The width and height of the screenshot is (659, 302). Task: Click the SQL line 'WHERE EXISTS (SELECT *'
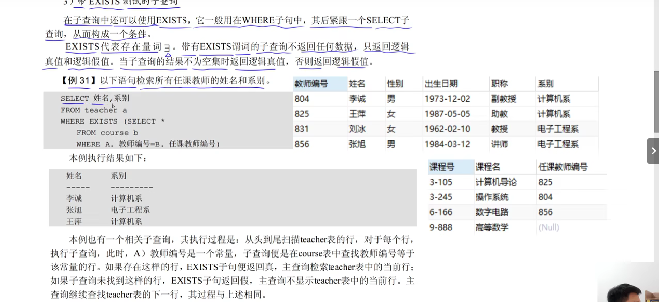pyautogui.click(x=112, y=121)
